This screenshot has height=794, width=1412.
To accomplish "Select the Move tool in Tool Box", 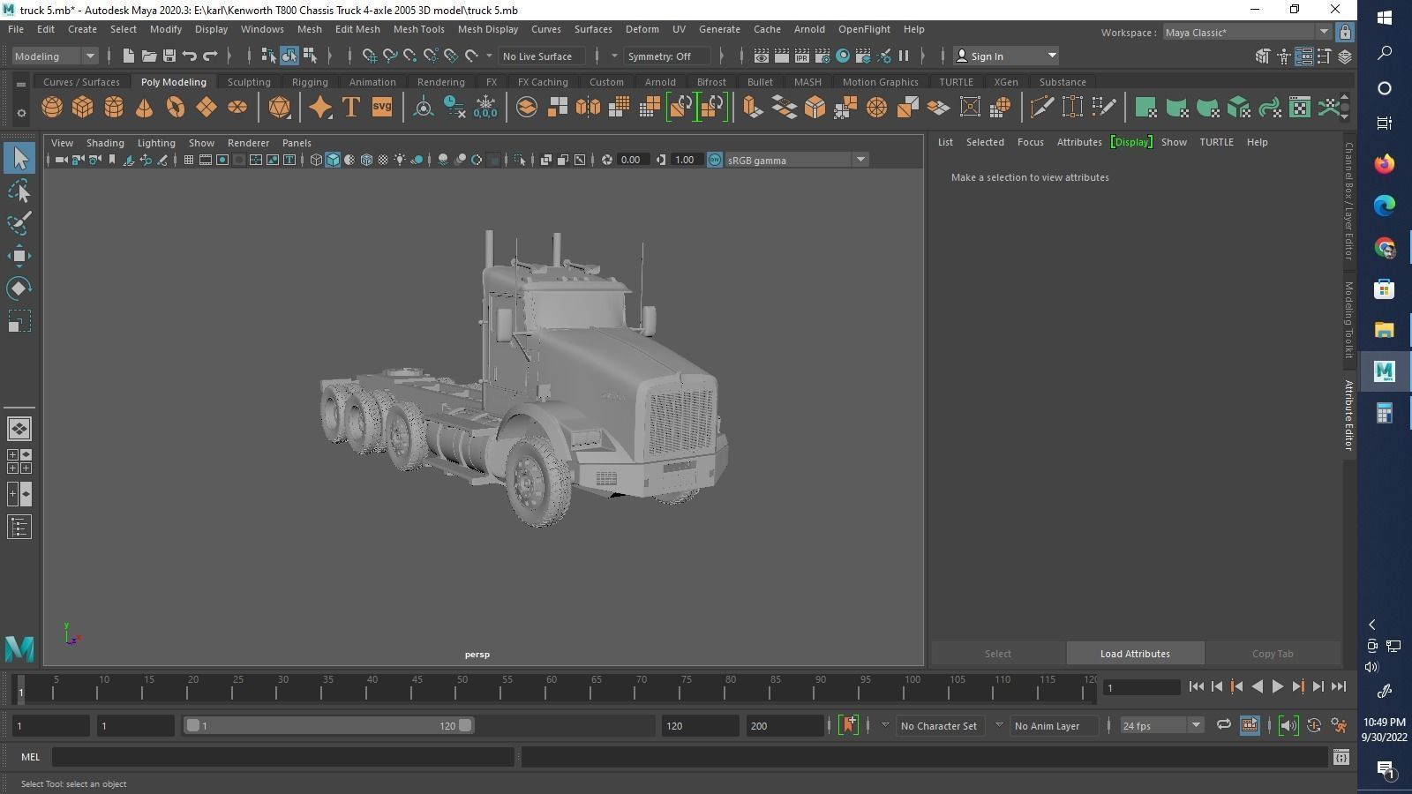I will pyautogui.click(x=19, y=256).
